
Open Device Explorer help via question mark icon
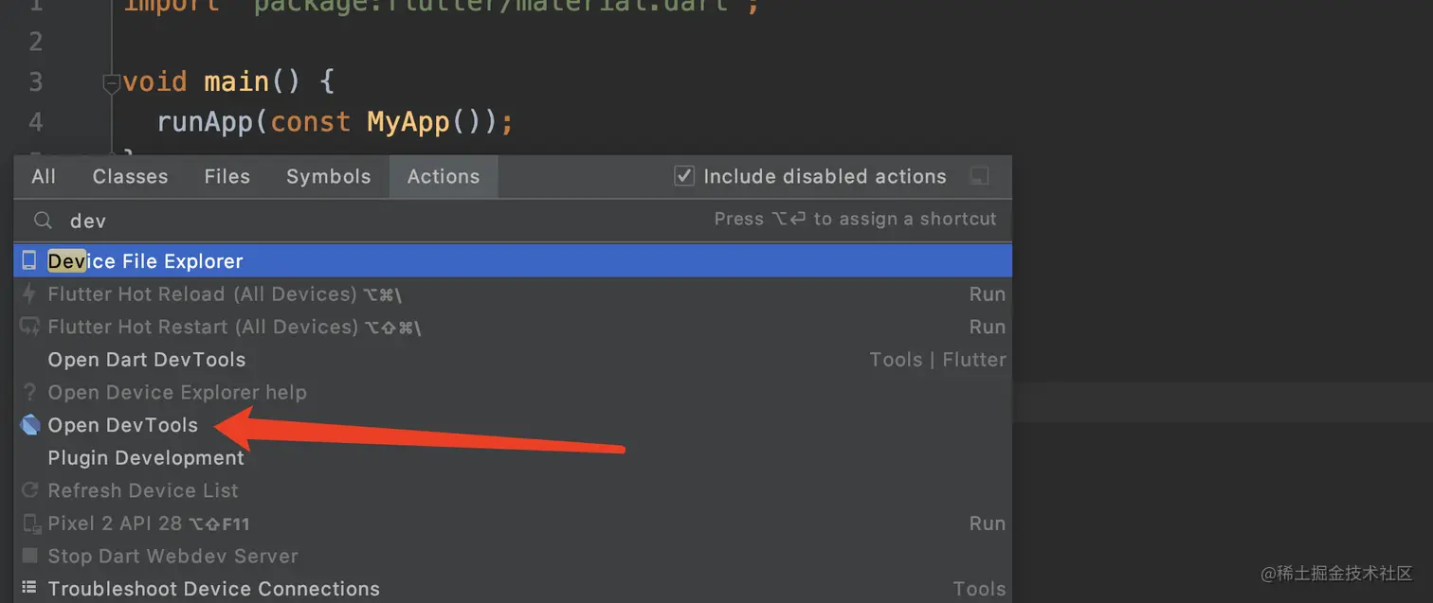pos(29,392)
